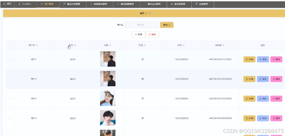Viewport: 285px width, 136px height.
Task: Click the pink 删除 for the 用户1 row
Action: [276, 59]
